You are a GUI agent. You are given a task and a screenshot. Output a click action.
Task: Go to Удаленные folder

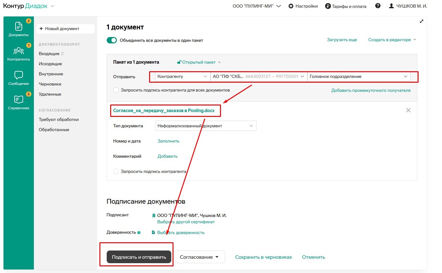(x=50, y=94)
